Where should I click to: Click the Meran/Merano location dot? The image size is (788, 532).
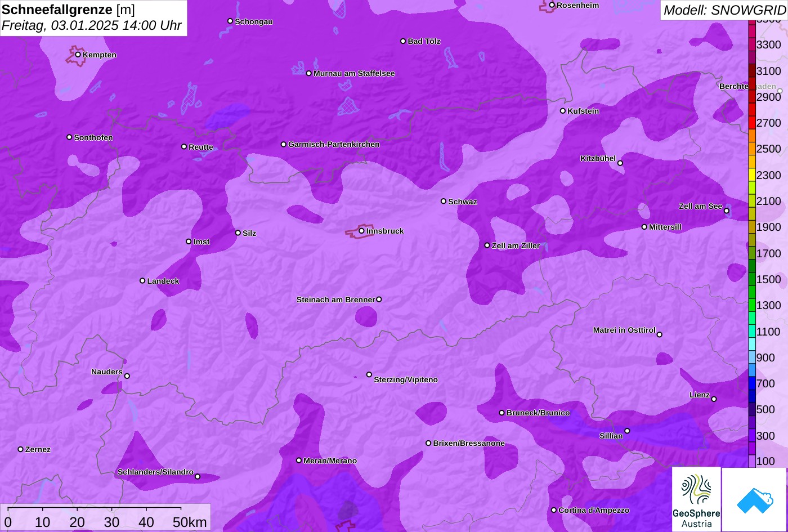pos(299,461)
